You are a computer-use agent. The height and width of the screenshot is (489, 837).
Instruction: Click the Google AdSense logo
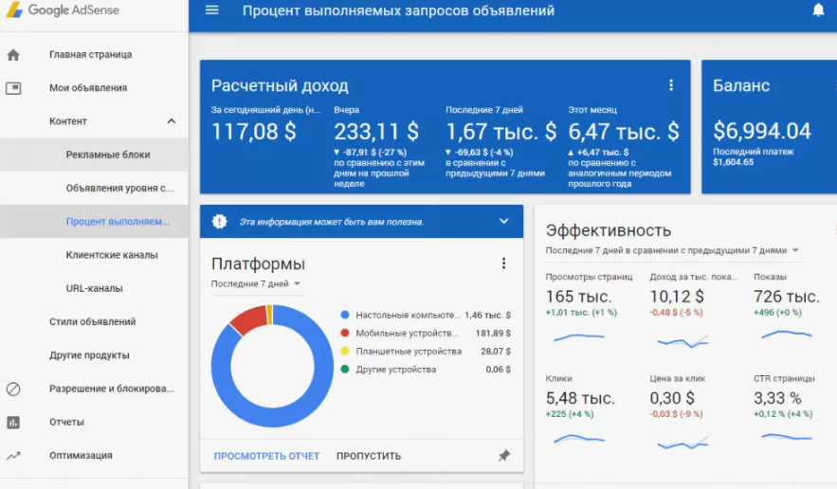pyautogui.click(x=63, y=10)
